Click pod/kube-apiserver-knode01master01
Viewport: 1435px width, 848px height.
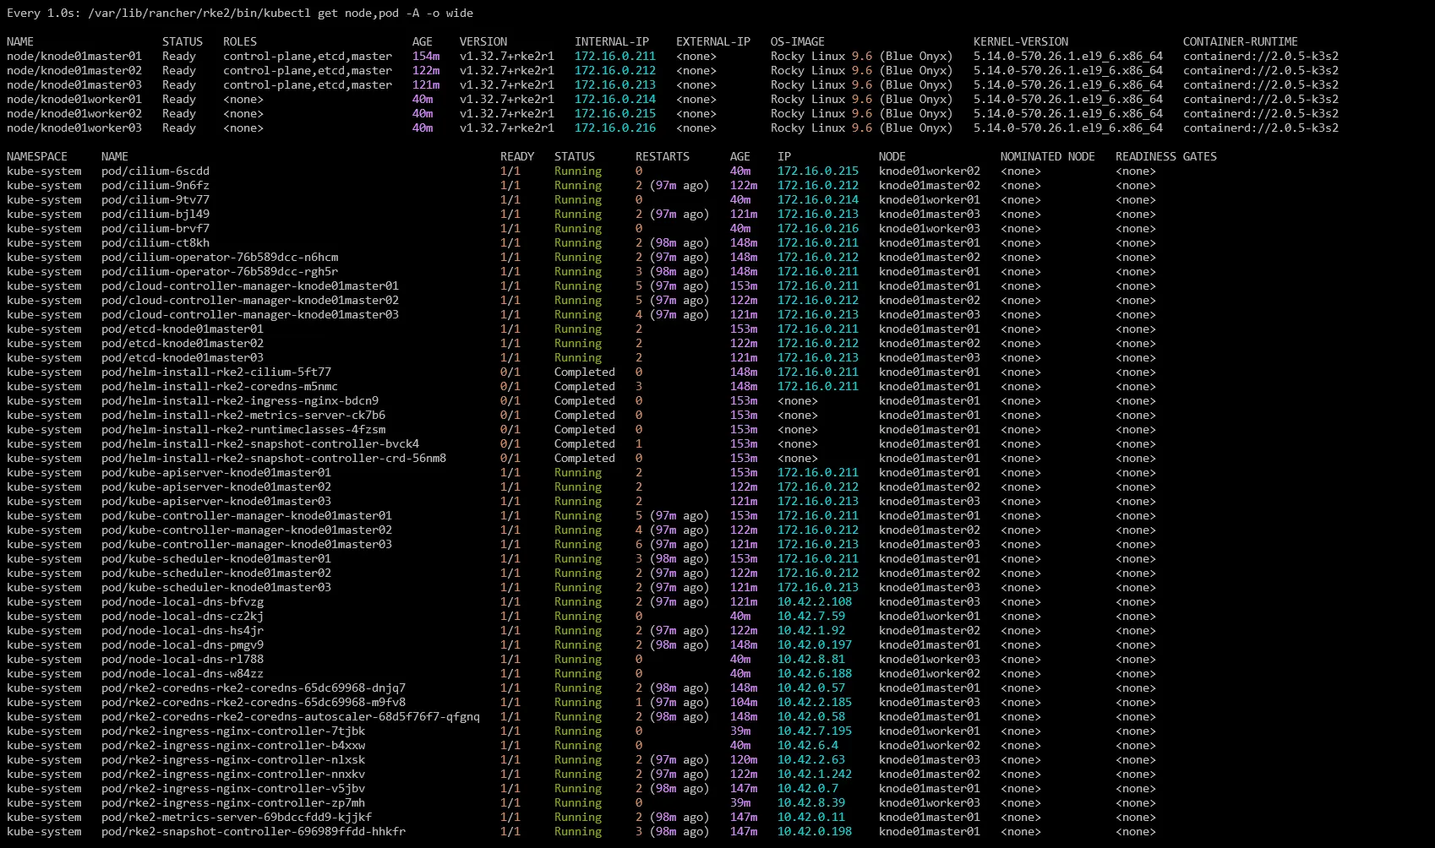(x=216, y=472)
